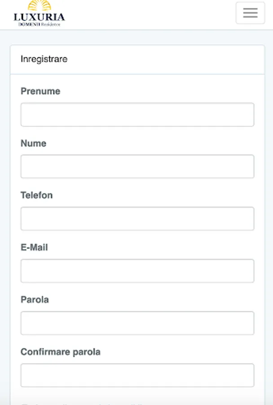Open the hamburger navigation menu
Image resolution: width=273 pixels, height=405 pixels.
coord(250,13)
